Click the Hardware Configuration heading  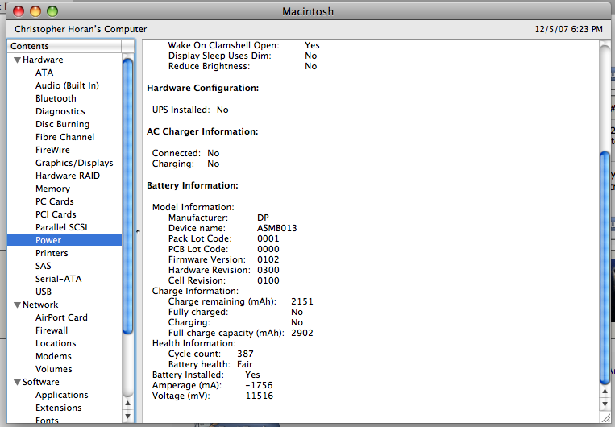203,88
